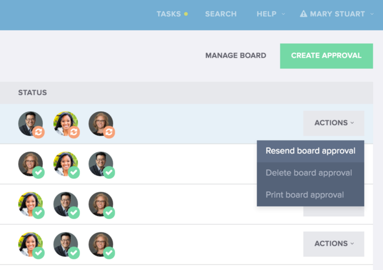Click the green check on bottom row's dark-haired woman
This screenshot has height=270, width=383.
click(x=38, y=253)
